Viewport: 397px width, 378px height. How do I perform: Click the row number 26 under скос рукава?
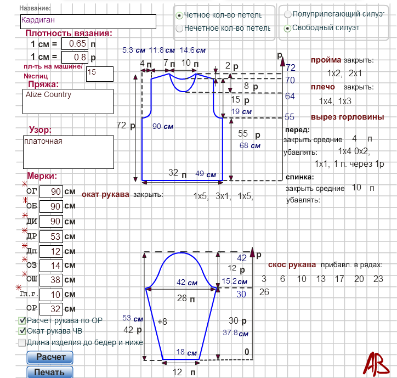(x=264, y=292)
